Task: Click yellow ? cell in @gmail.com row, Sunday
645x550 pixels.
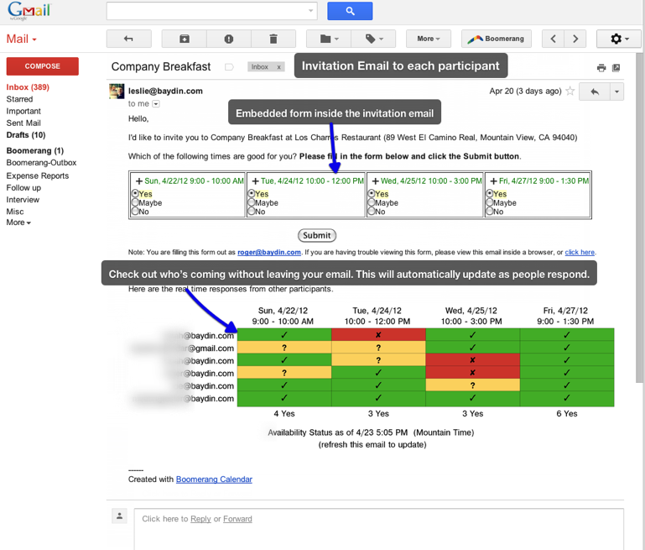Action: tap(284, 348)
